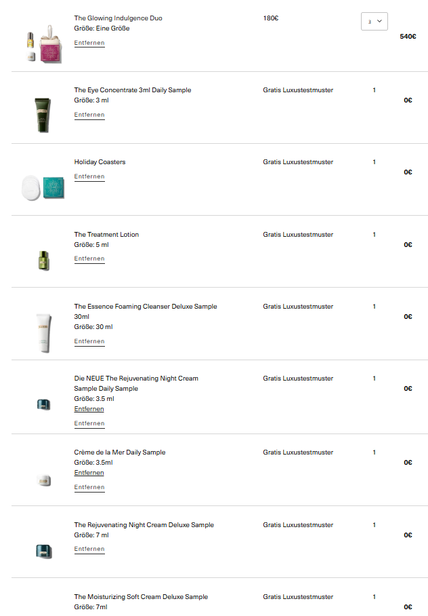Remove The Treatment Lotion 5 ml sample

(89, 258)
